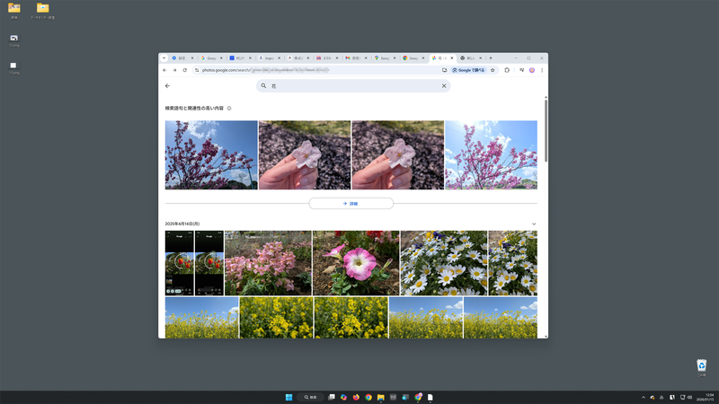
Task: Open the Chrome profile avatar
Action: click(x=532, y=70)
